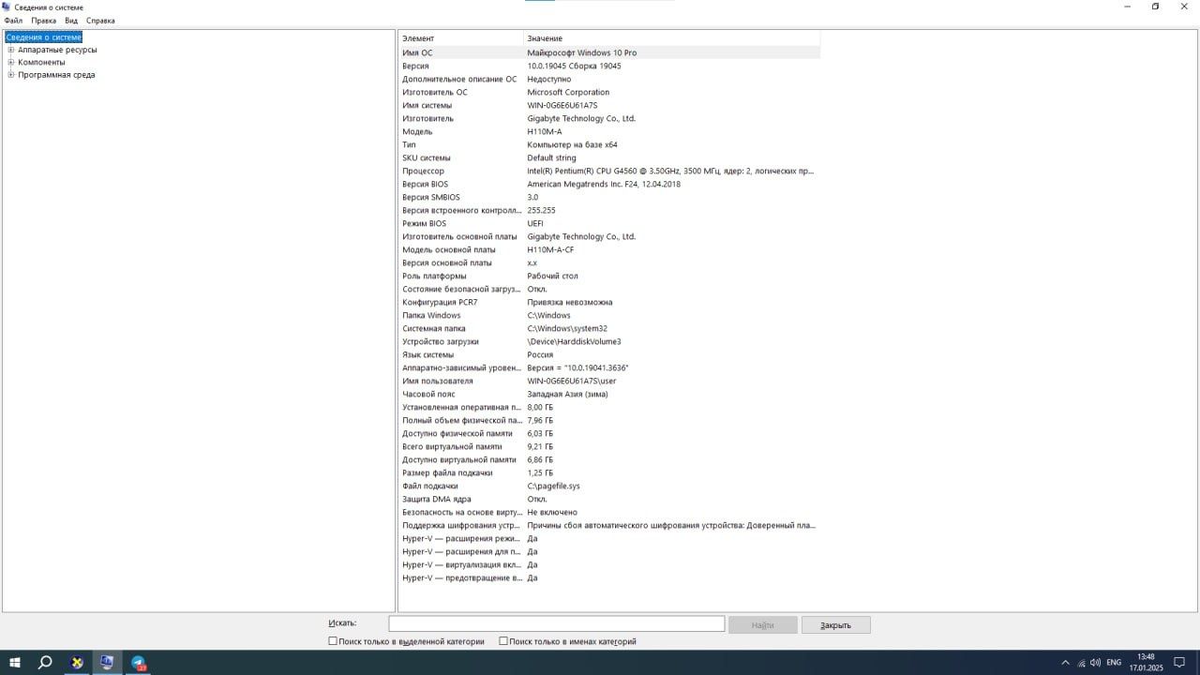This screenshot has height=675, width=1200.
Task: Open volume speaker tray icon
Action: pyautogui.click(x=1095, y=663)
